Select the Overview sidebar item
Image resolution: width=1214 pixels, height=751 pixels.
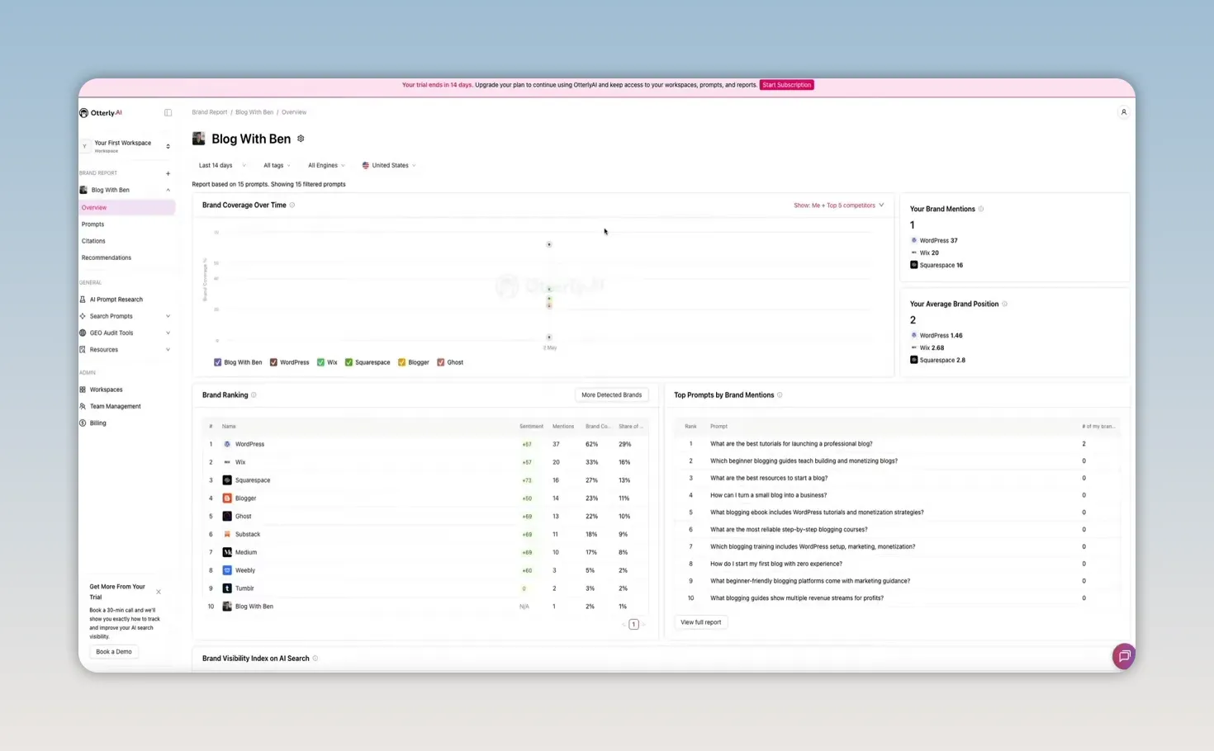126,208
